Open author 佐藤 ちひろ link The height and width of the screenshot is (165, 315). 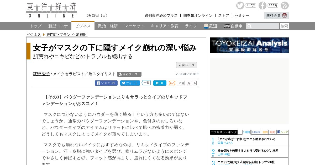[x=225, y=143]
